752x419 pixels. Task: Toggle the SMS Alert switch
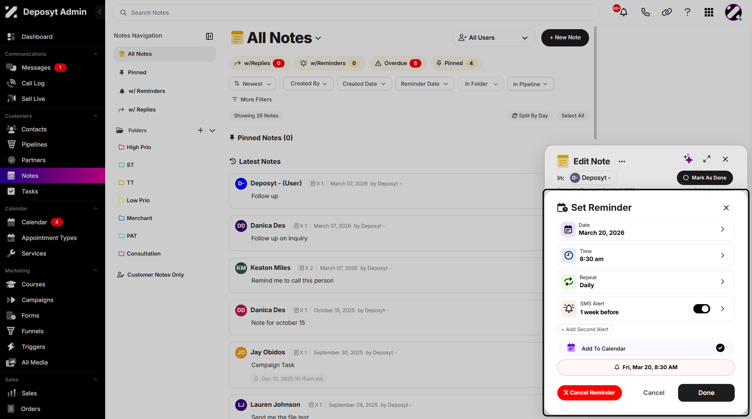[x=702, y=309]
